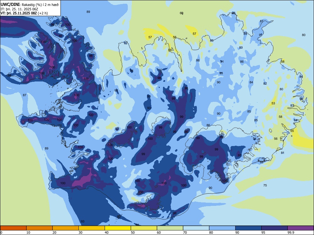The width and height of the screenshot is (314, 235).
Task: Click the 10–20 orange legend swatch
Action: pos(40,228)
